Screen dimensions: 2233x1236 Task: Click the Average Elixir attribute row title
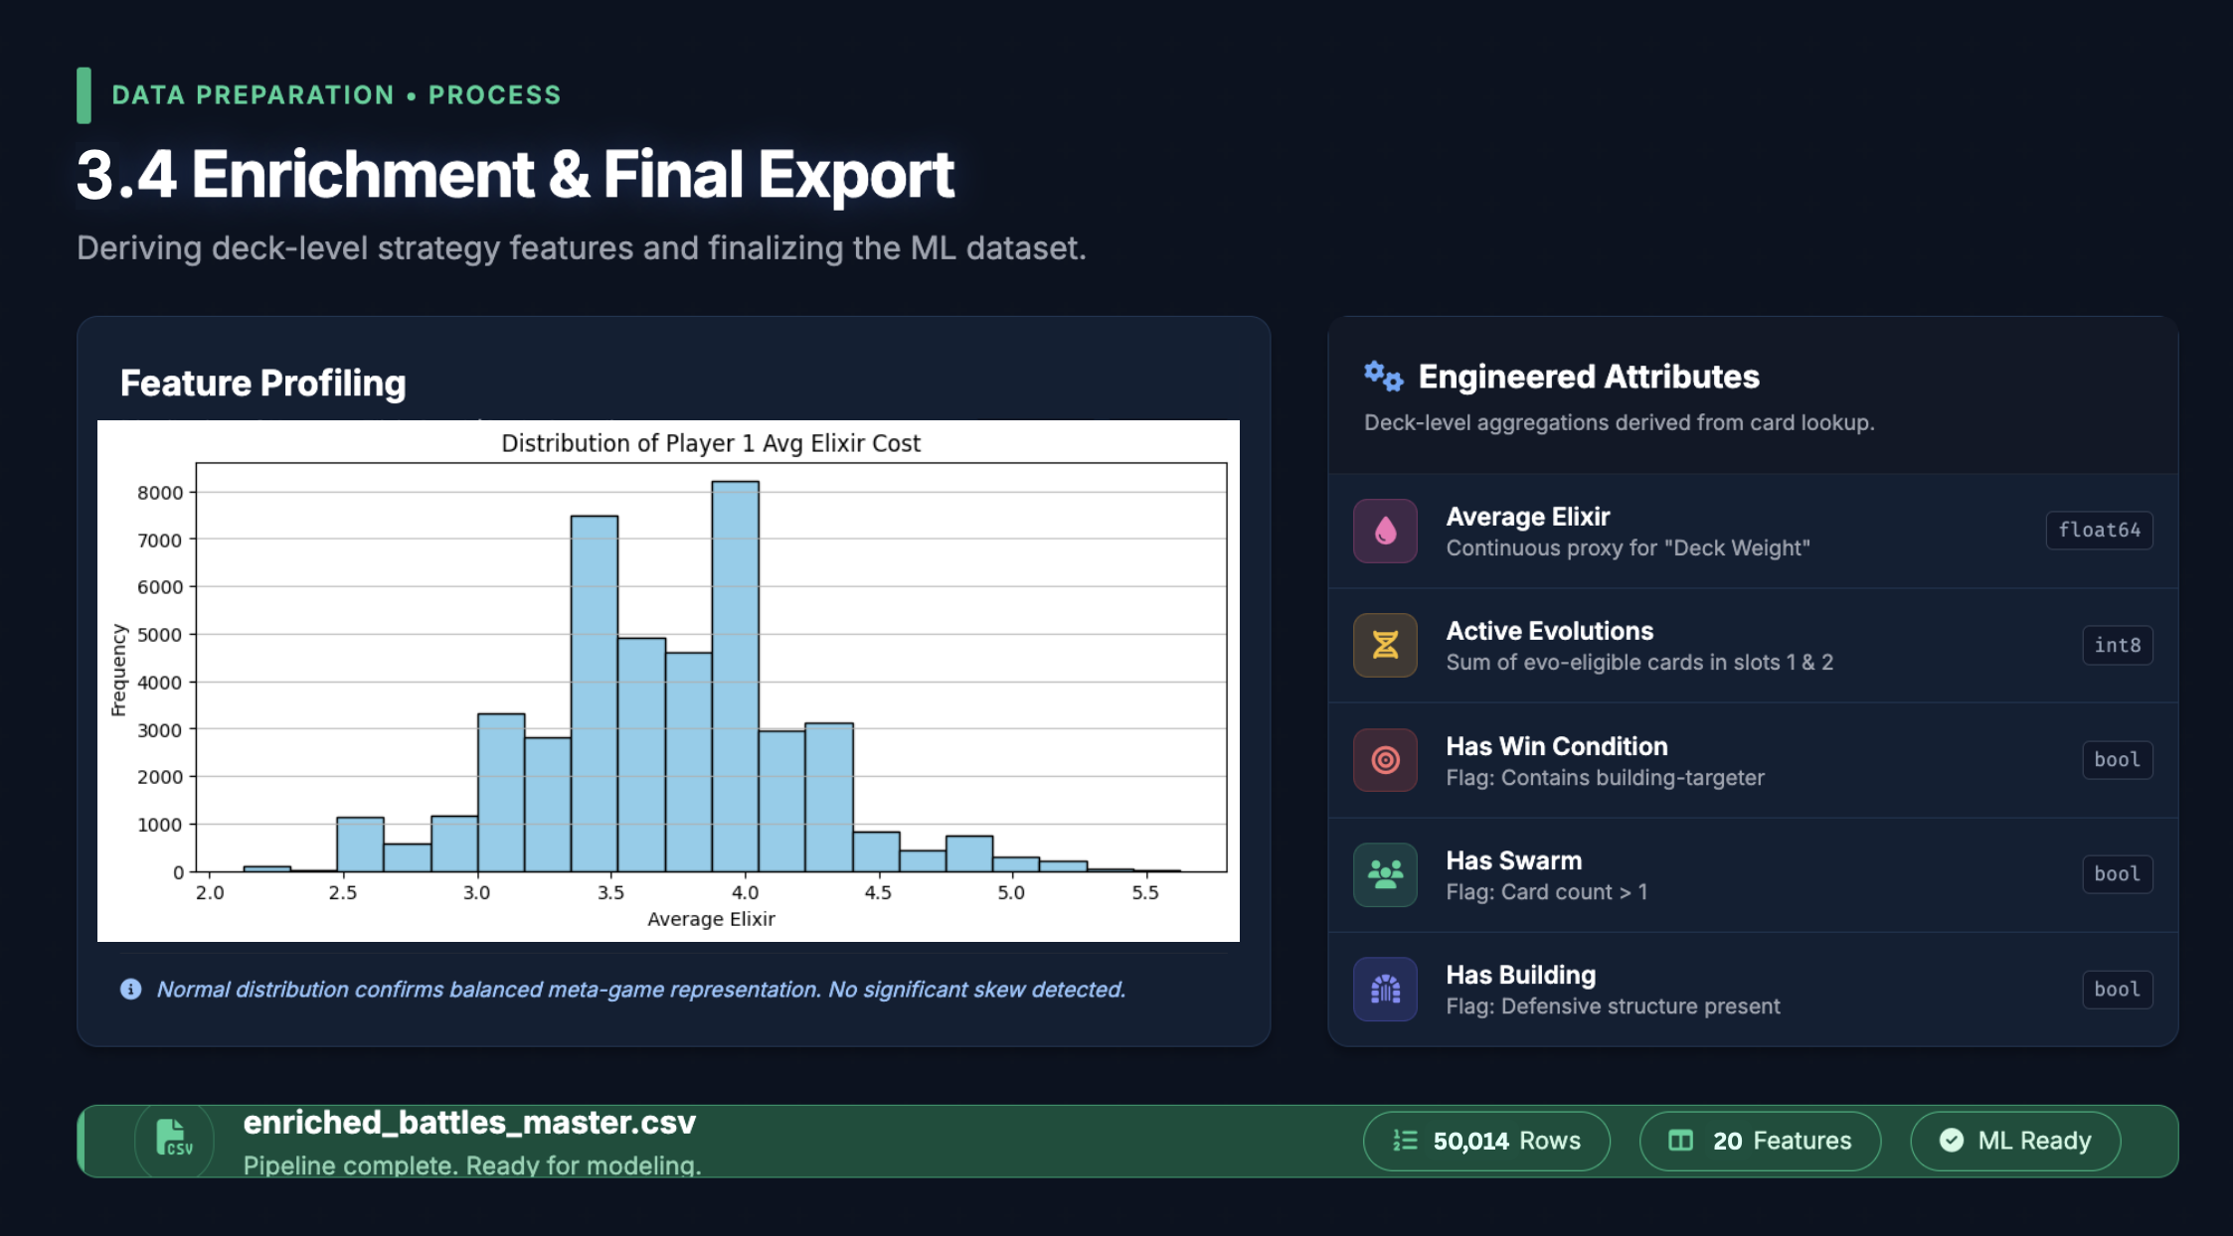1527,517
